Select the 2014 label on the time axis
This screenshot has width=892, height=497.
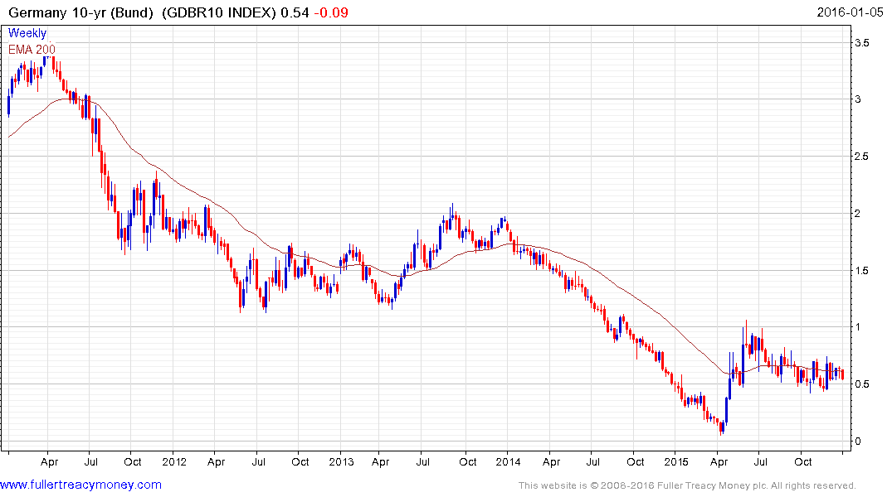click(509, 461)
